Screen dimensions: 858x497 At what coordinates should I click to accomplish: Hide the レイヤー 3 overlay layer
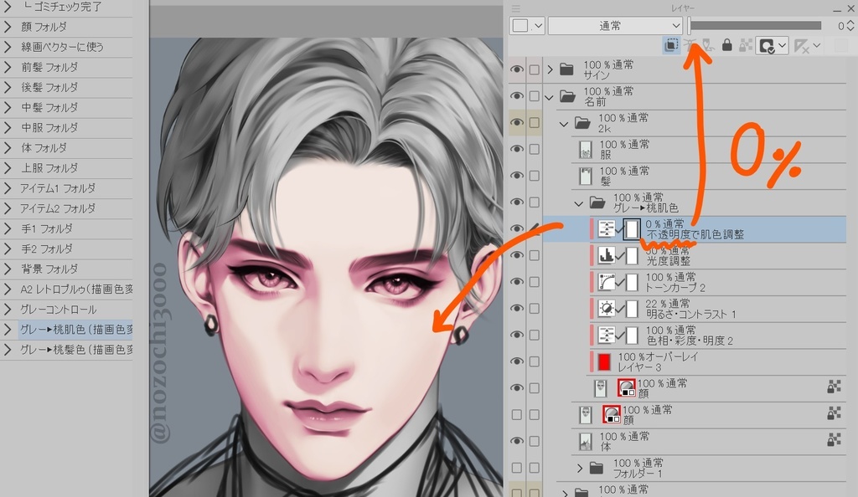[516, 361]
